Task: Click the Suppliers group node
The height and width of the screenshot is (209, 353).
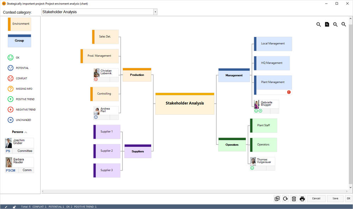Action: click(138, 151)
